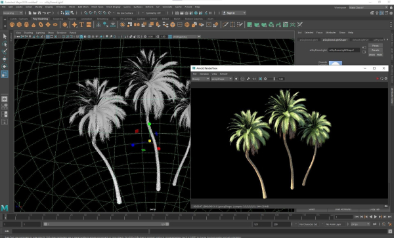Click the Maya logo at bottom left
394x238 pixels.
(x=5, y=208)
